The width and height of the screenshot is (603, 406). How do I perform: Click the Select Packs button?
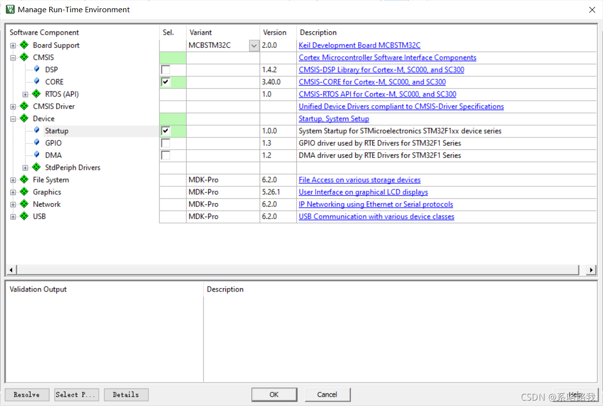point(76,394)
